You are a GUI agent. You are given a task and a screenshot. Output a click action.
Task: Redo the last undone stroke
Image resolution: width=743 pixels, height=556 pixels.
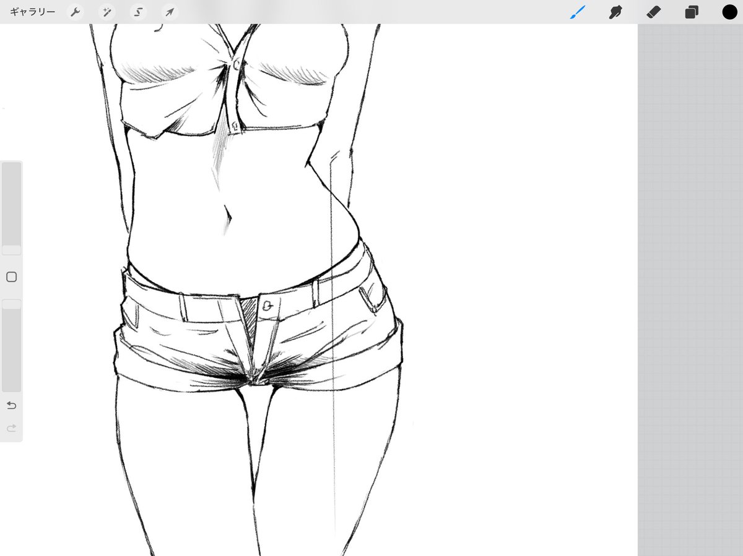coord(11,428)
